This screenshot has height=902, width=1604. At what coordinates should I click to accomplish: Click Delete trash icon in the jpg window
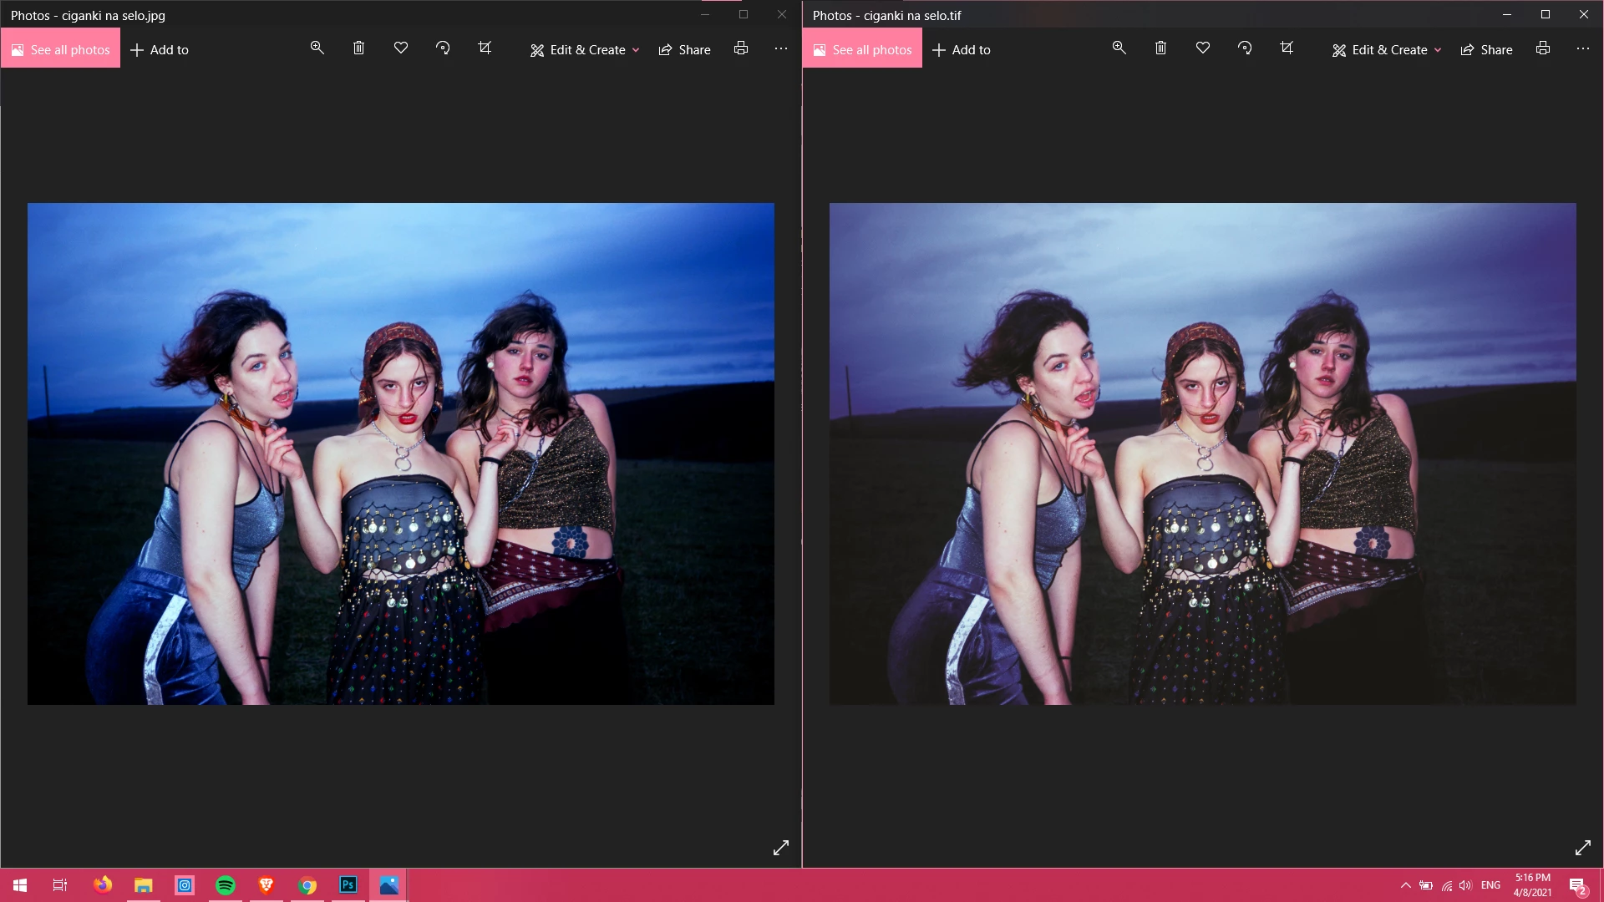pos(358,48)
